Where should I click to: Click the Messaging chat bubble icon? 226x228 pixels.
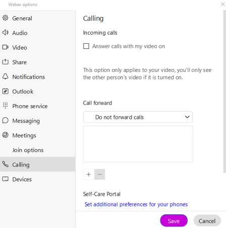(x=5, y=120)
